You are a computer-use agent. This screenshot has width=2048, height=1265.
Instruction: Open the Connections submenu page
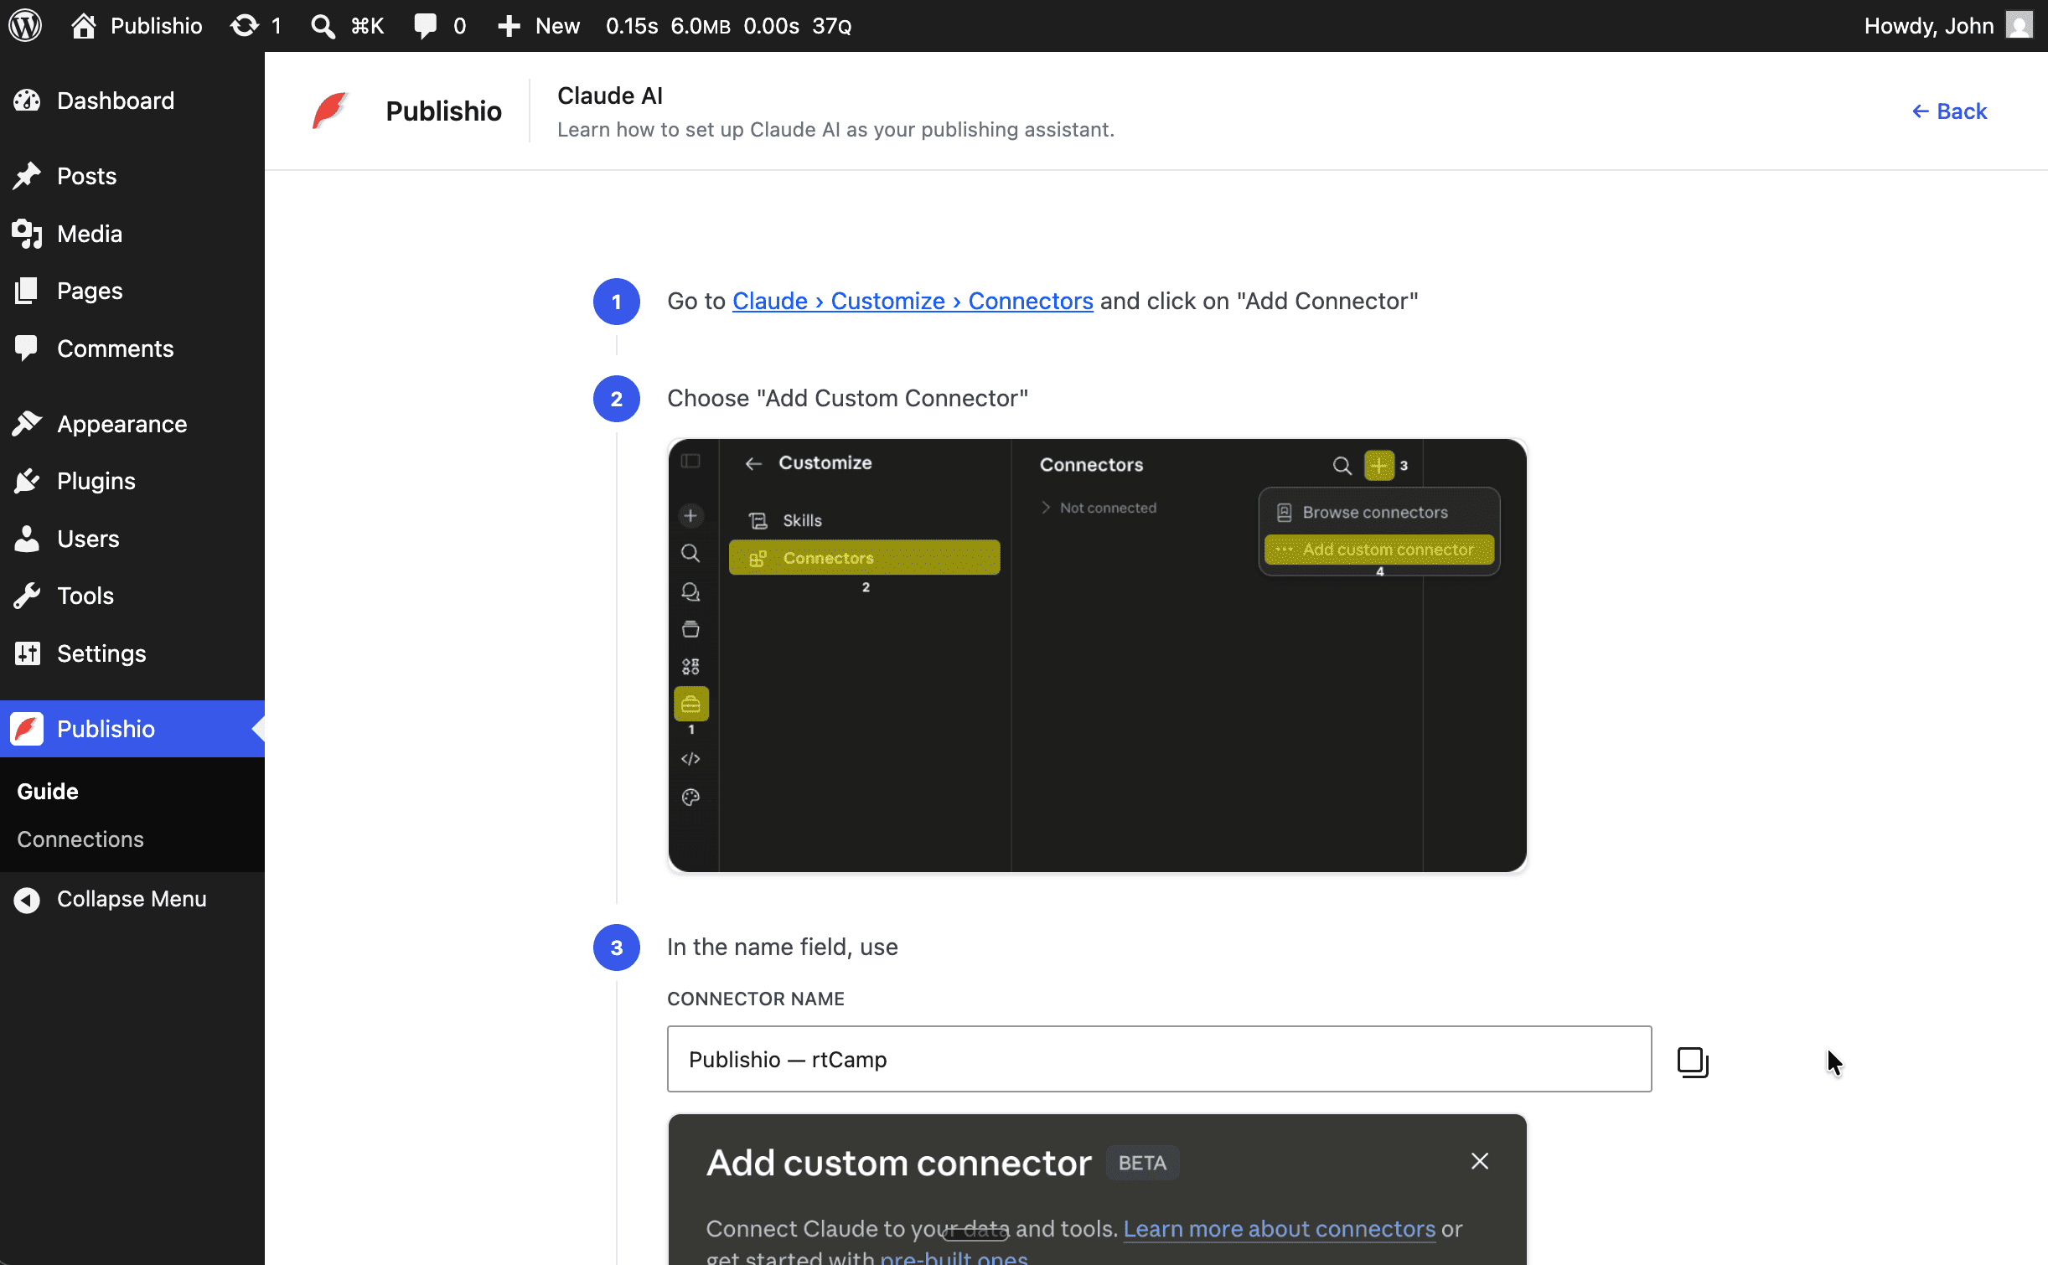(80, 839)
